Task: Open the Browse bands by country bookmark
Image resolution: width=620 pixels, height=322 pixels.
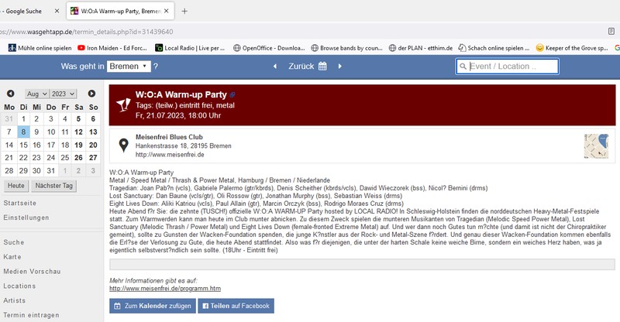Action: pyautogui.click(x=346, y=48)
